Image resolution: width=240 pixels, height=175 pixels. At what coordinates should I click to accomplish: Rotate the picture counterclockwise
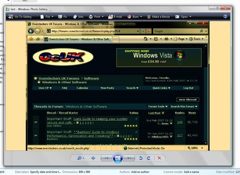(x=141, y=158)
